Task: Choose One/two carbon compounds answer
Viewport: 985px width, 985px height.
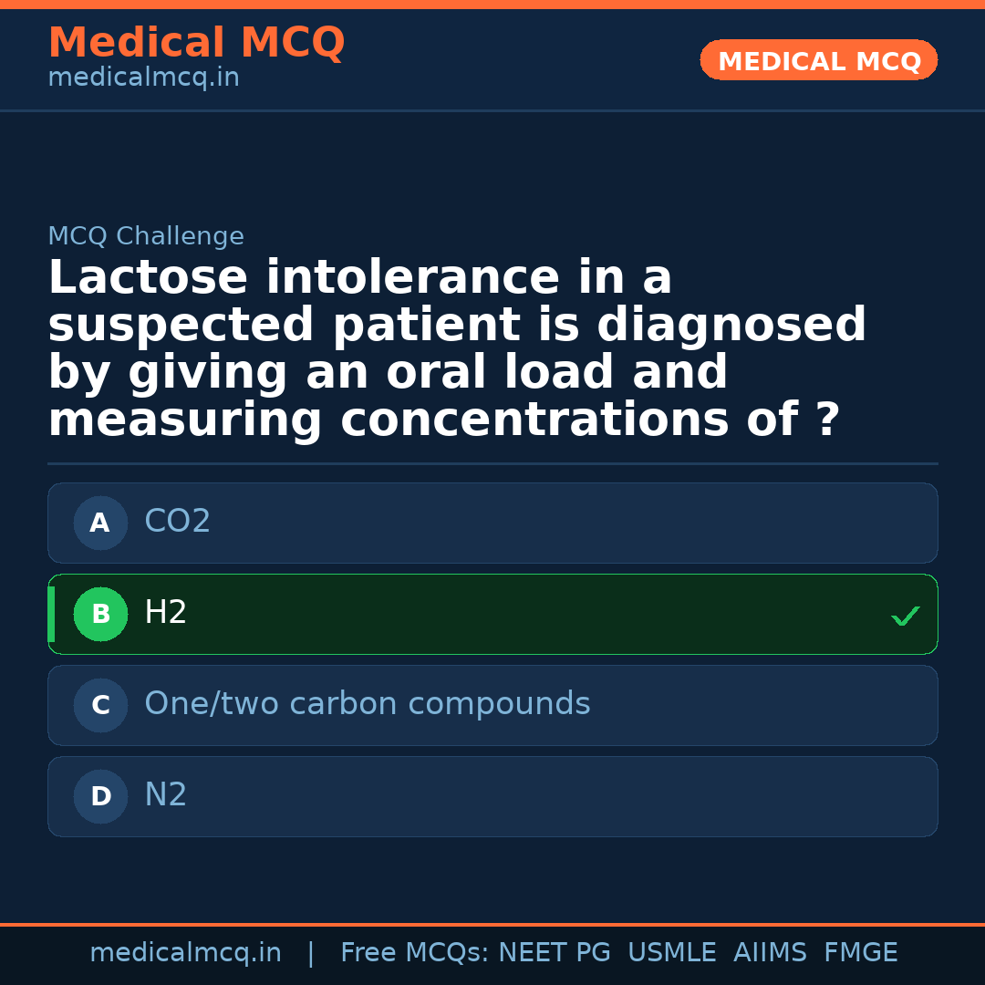Action: (367, 704)
